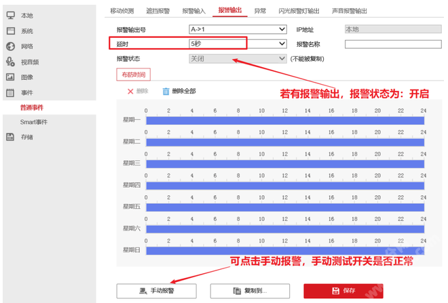Click the 事件 calendar icon in sidebar
Viewport: 448px width, 303px height.
click(x=10, y=93)
